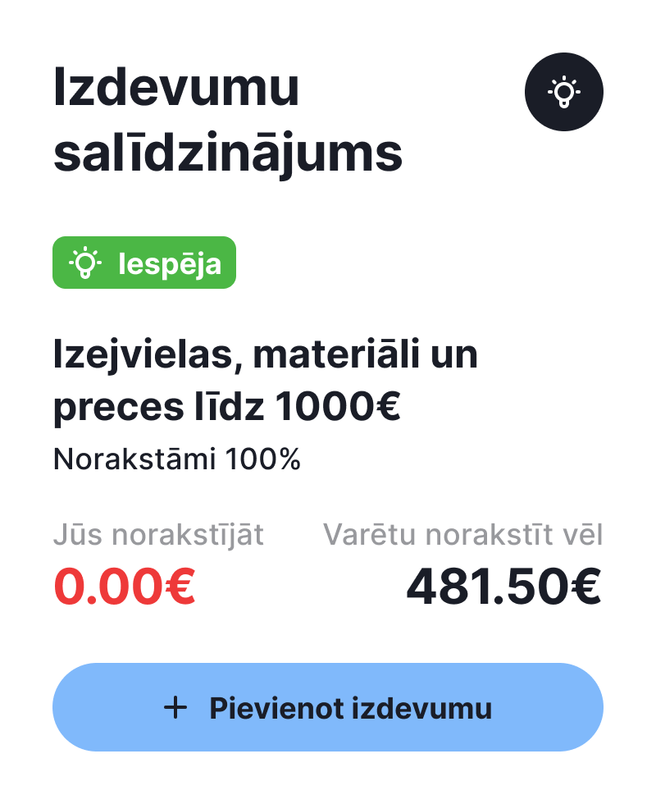Select the word salīdzinājums in the title
656x804 pixels.
(228, 153)
